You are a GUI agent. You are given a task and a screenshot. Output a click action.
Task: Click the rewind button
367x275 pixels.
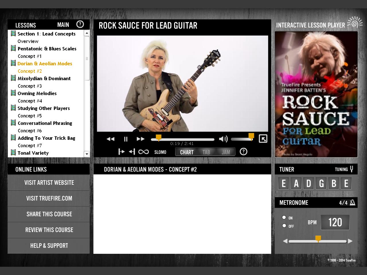[x=110, y=139]
